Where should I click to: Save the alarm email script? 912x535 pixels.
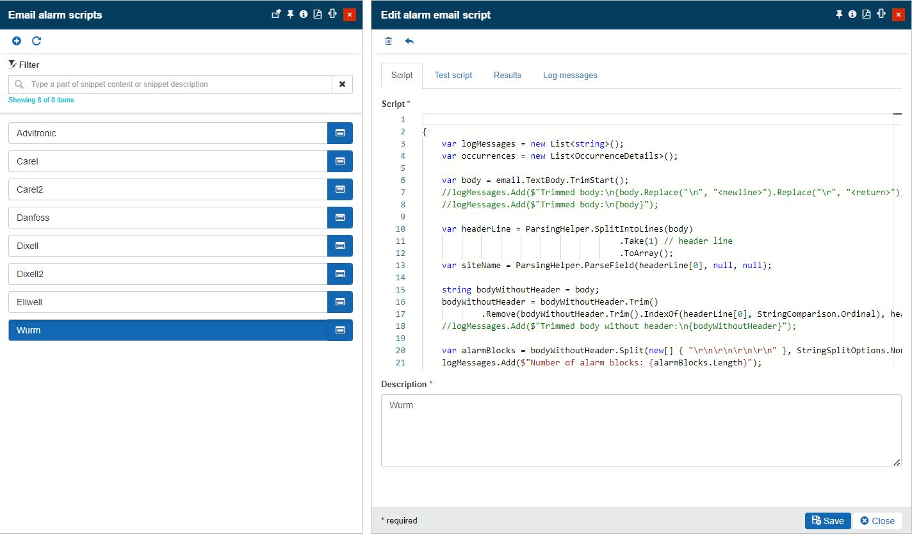point(827,521)
